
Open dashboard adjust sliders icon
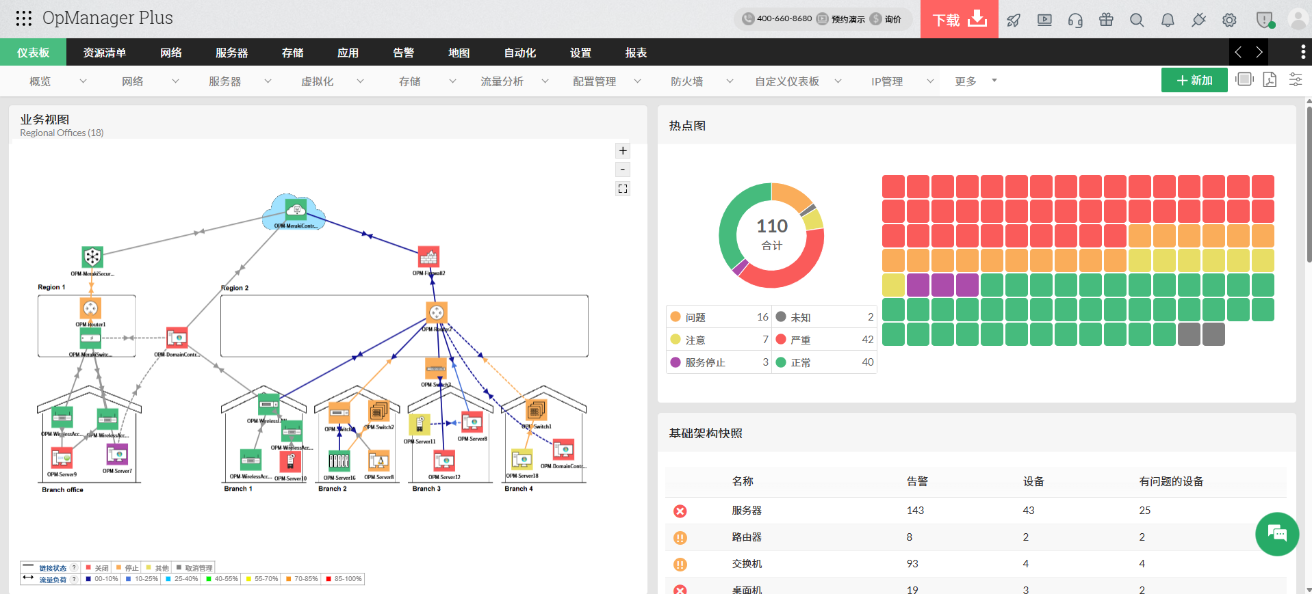coord(1296,80)
